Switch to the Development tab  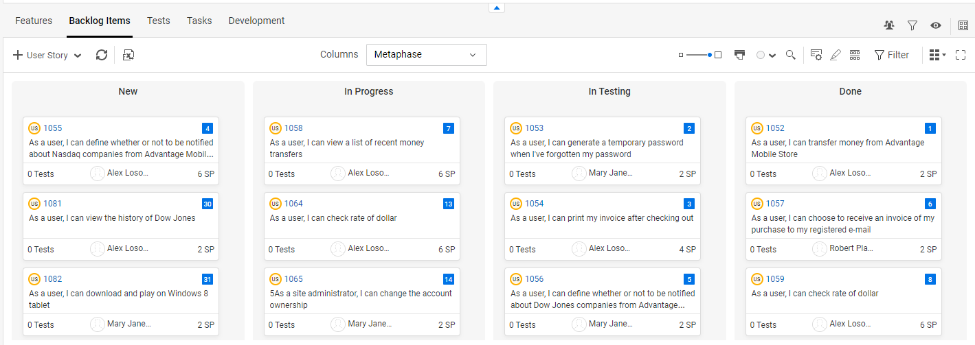256,21
